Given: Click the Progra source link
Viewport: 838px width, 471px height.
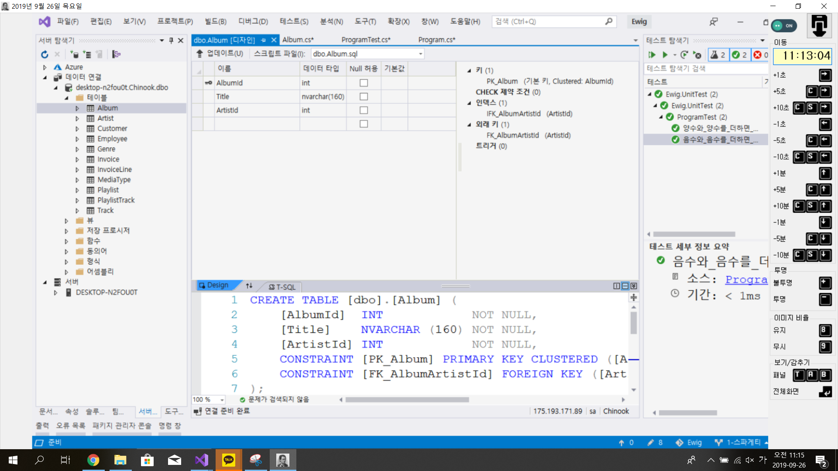Looking at the screenshot, I should [x=746, y=280].
